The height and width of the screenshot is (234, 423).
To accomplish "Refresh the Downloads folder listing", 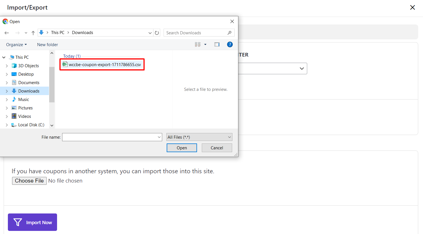I will (x=157, y=33).
